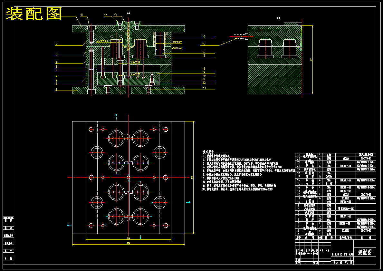Select balloon number 11 above section view
The image size is (383, 271).
[x=81, y=15]
